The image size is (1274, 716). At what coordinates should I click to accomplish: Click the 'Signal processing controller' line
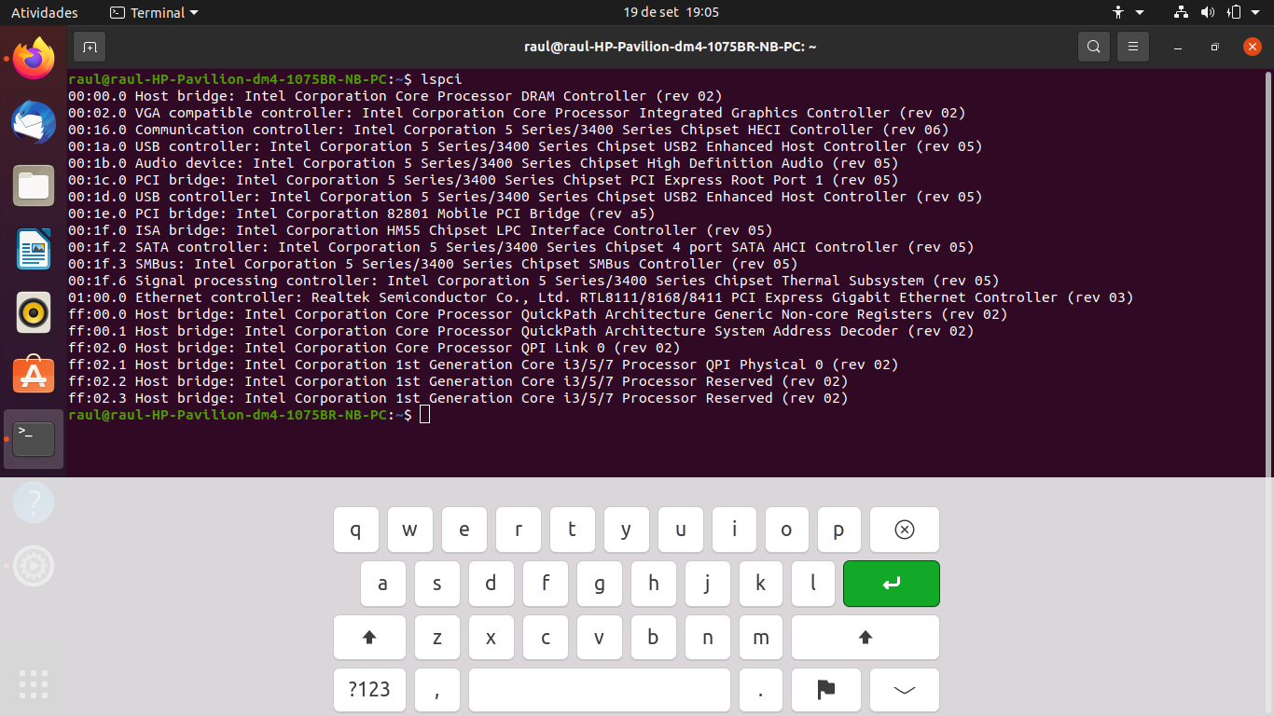533,281
